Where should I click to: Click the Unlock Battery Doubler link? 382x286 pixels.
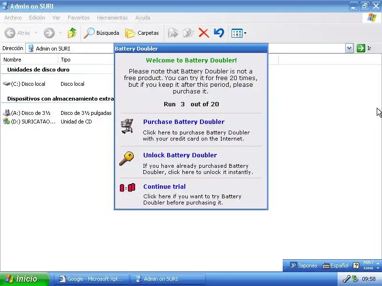(x=180, y=155)
